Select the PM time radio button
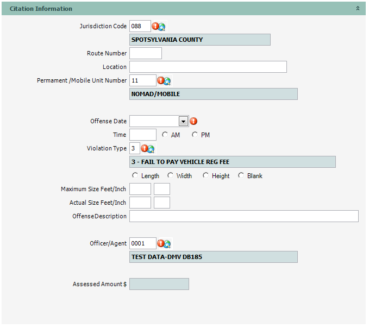This screenshot has height=328, width=369. tap(195, 135)
